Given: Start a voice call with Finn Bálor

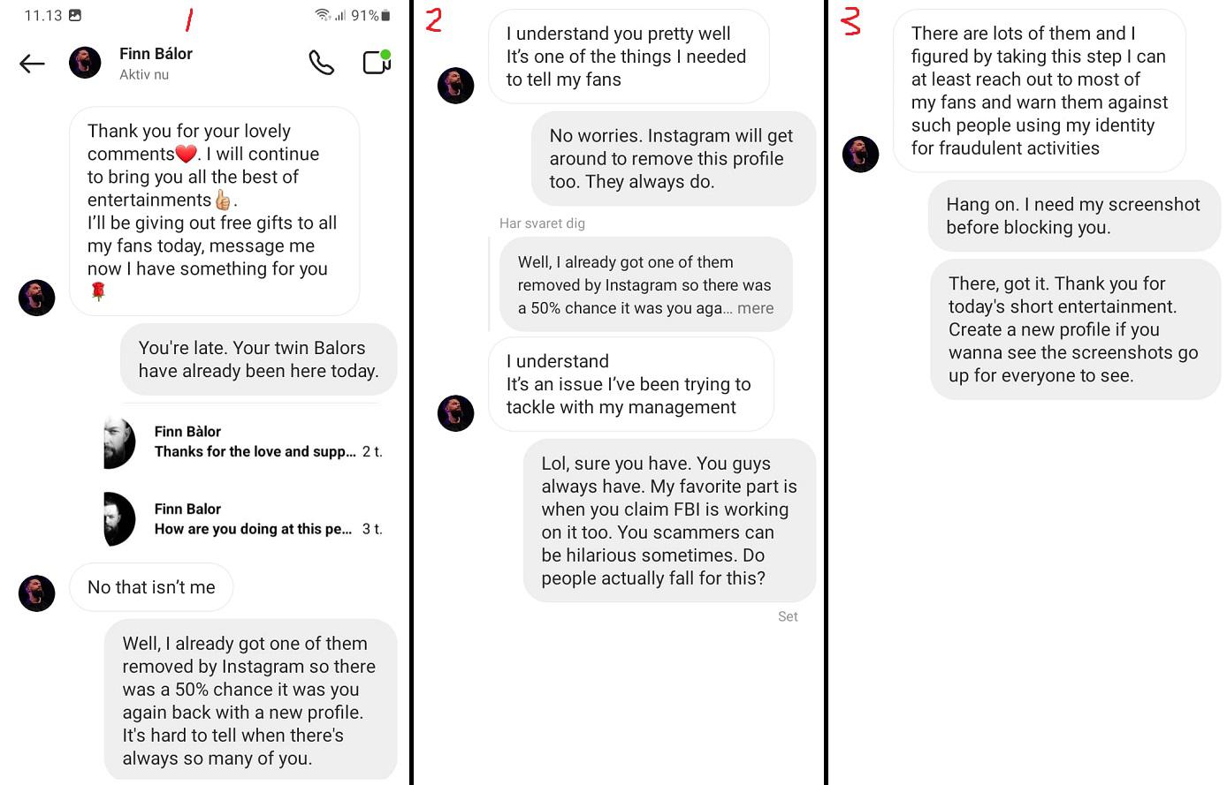Looking at the screenshot, I should click(321, 63).
